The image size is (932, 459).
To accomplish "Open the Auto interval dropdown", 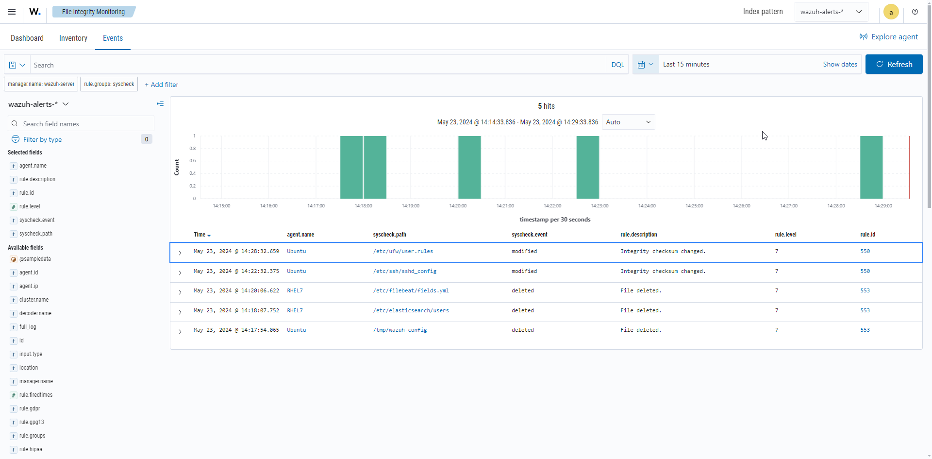I will tap(628, 122).
